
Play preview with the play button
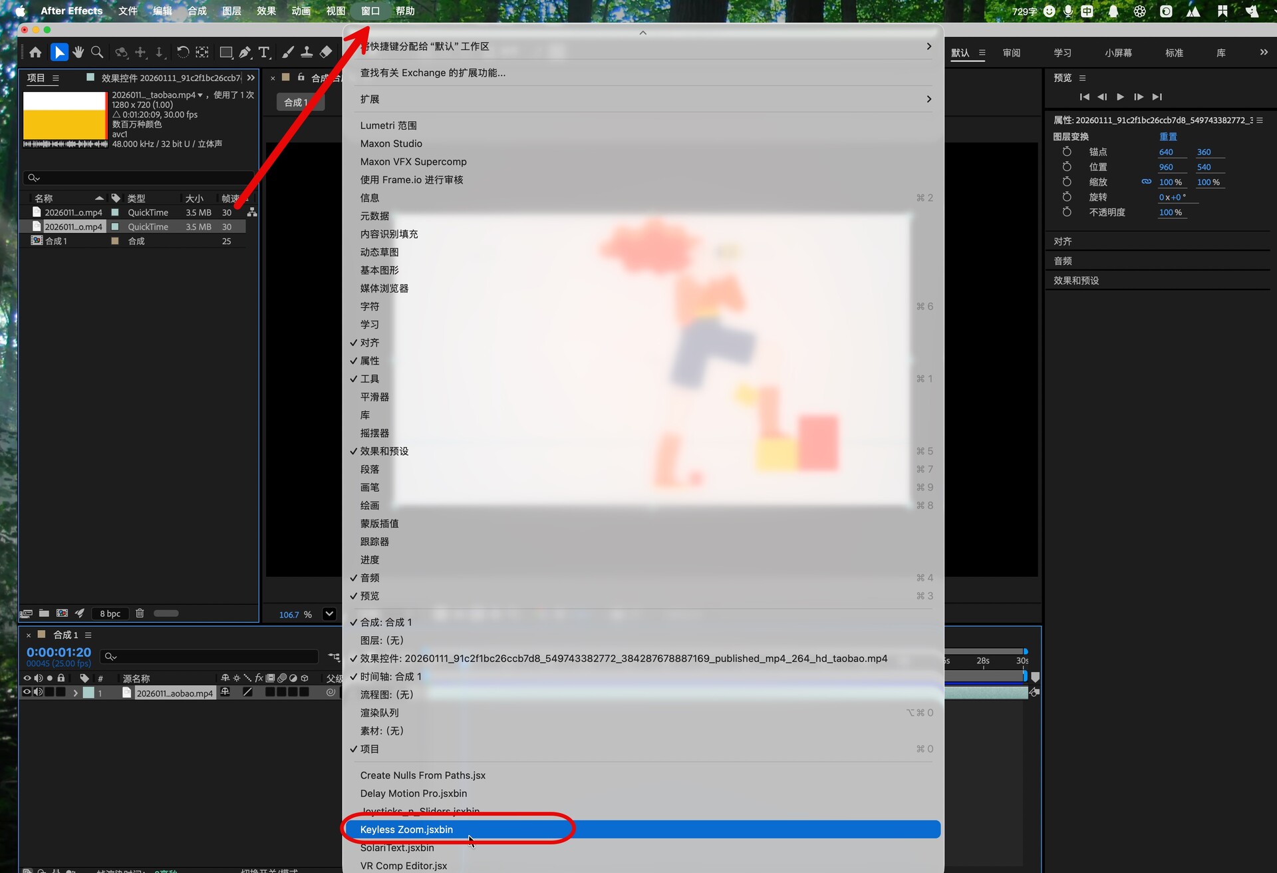[1120, 96]
